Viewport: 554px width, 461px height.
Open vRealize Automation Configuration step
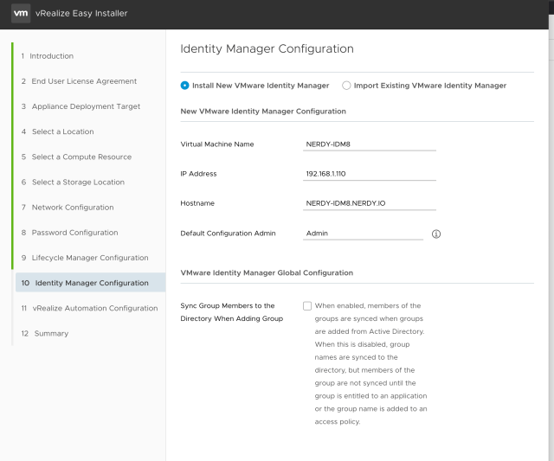[94, 308]
